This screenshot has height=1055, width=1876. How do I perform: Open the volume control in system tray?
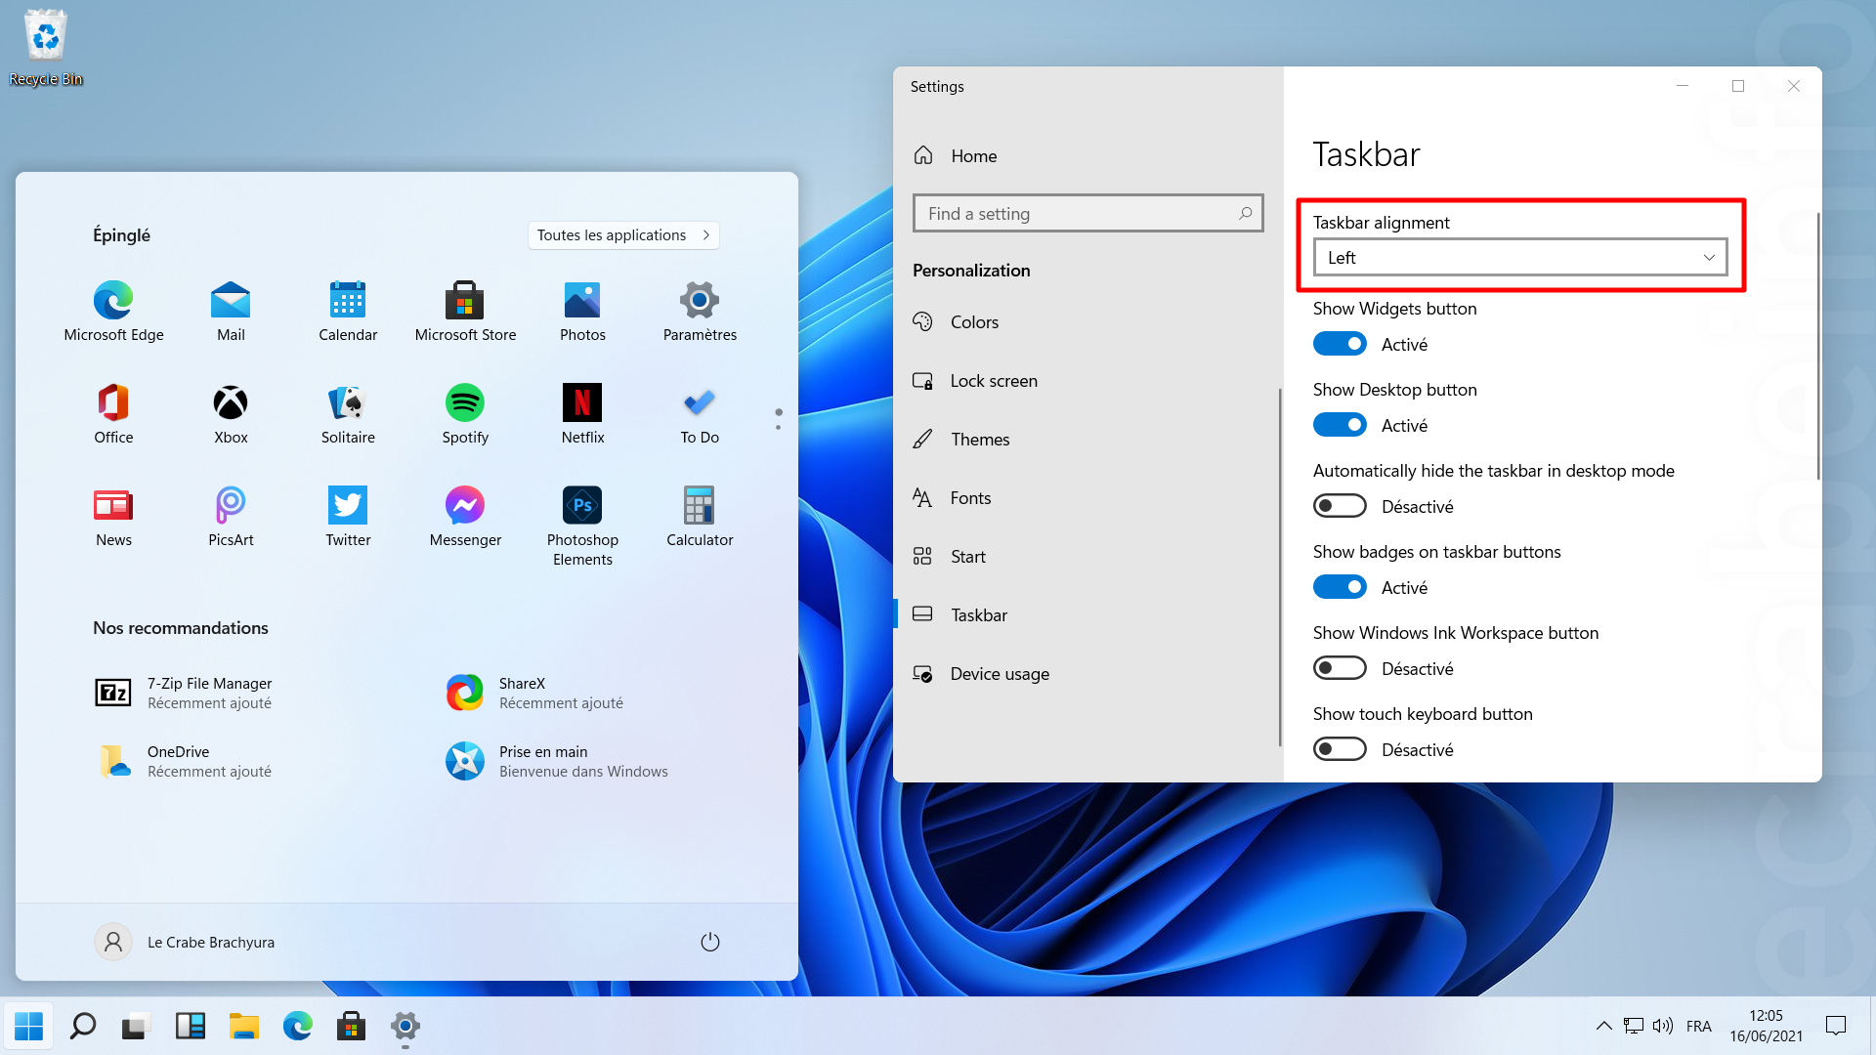point(1662,1026)
